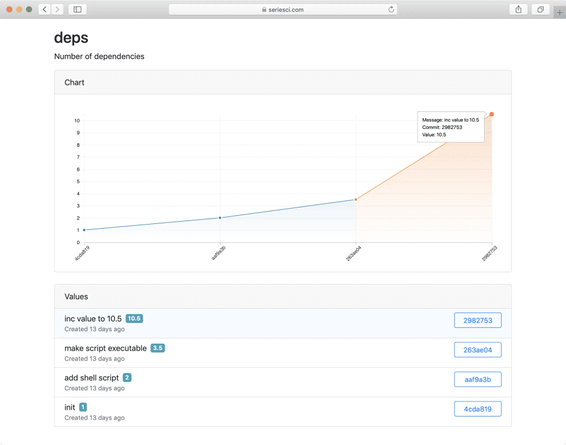Click the seriesci.com address bar
This screenshot has height=445, width=566.
point(283,9)
